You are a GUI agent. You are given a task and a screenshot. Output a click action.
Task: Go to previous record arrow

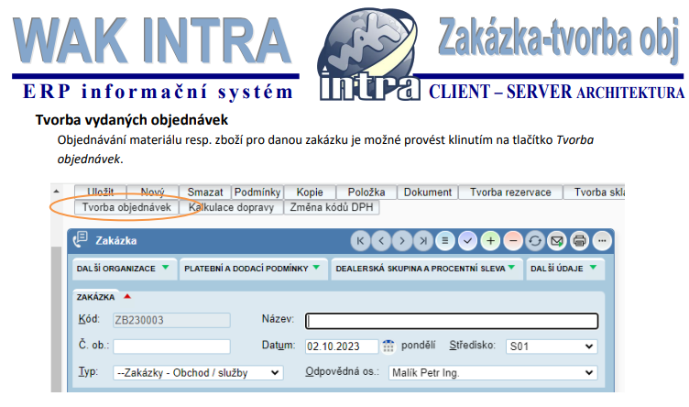click(x=381, y=241)
